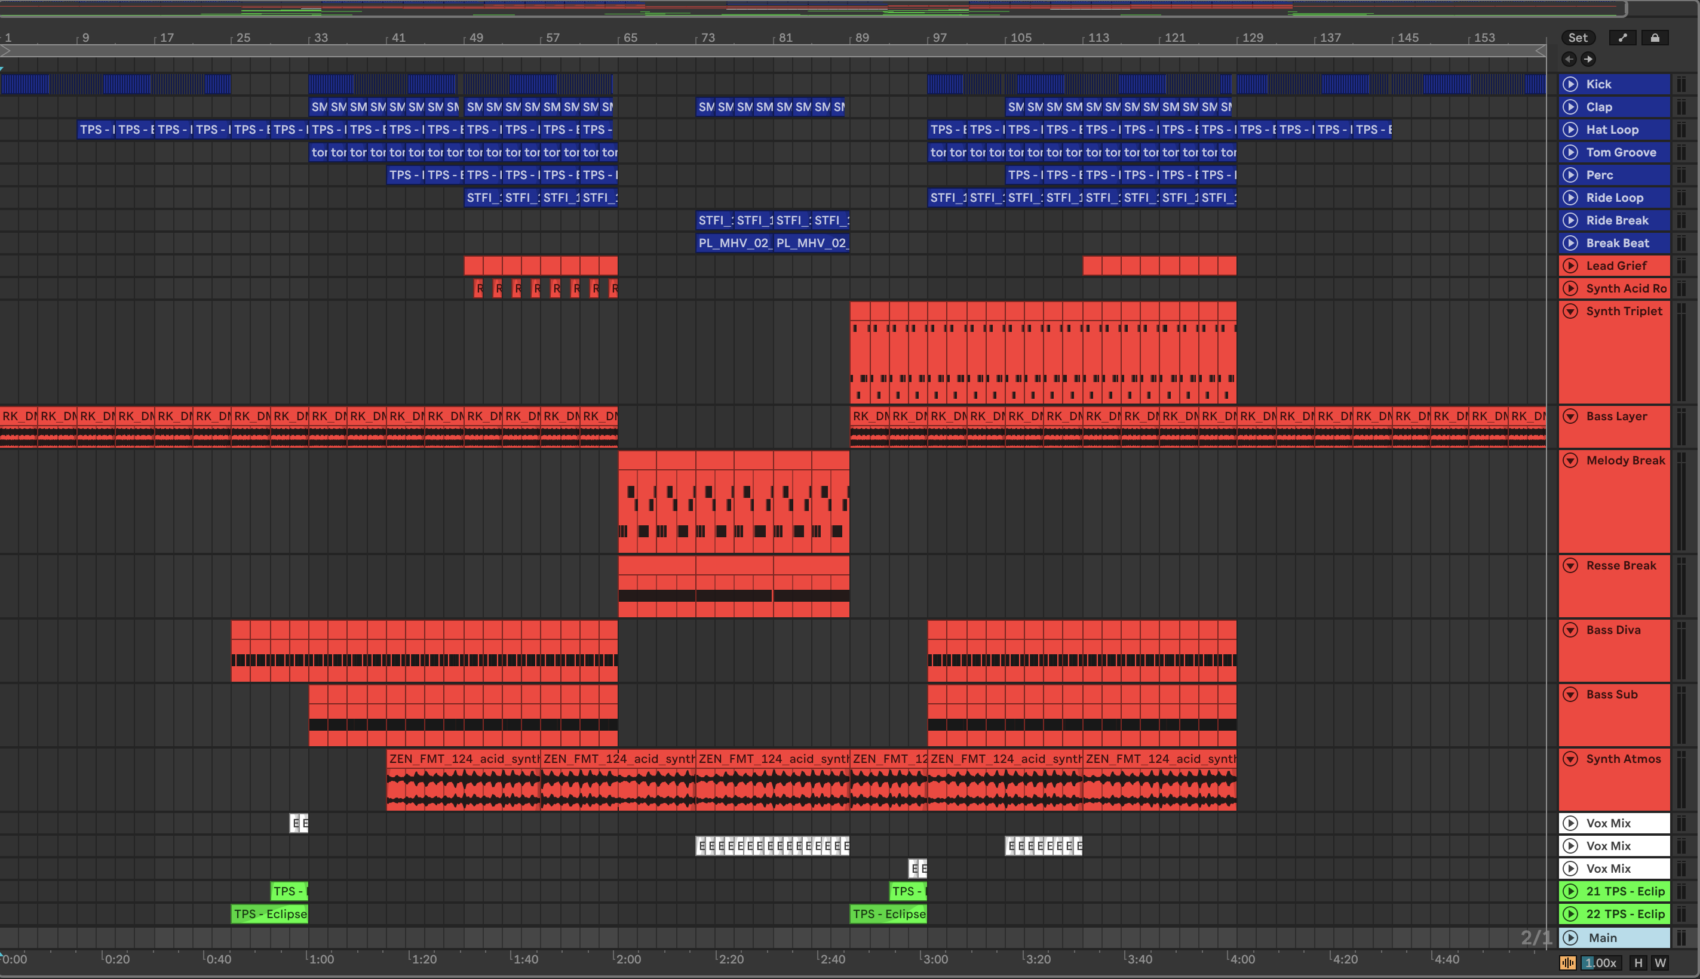
Task: Select the Tom Groove track header
Action: pos(1621,153)
